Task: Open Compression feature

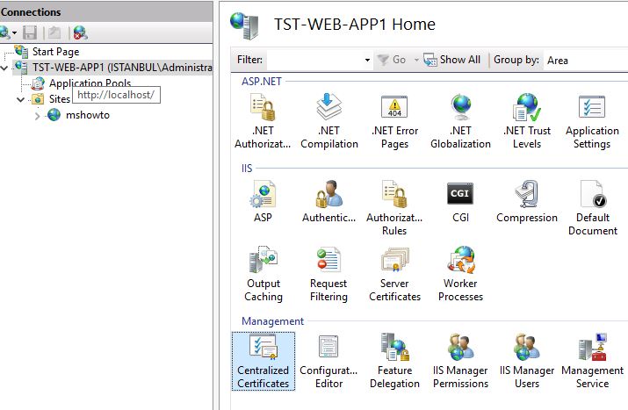Action: pos(527,201)
